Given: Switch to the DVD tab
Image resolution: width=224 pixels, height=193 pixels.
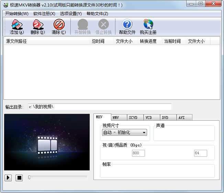Looking at the screenshot, I should [168, 118].
